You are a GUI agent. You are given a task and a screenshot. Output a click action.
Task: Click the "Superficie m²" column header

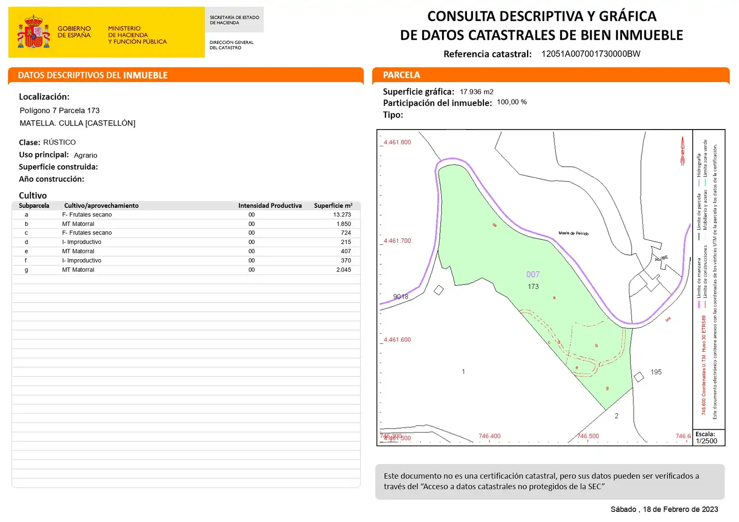(x=333, y=205)
